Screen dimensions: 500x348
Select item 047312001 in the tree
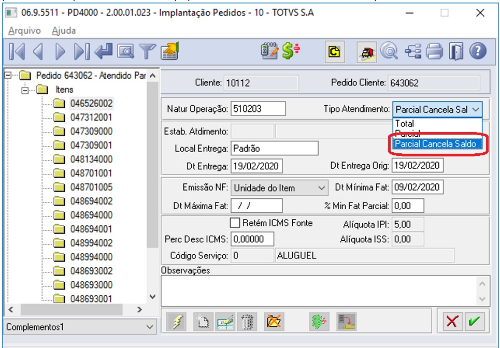(x=92, y=117)
